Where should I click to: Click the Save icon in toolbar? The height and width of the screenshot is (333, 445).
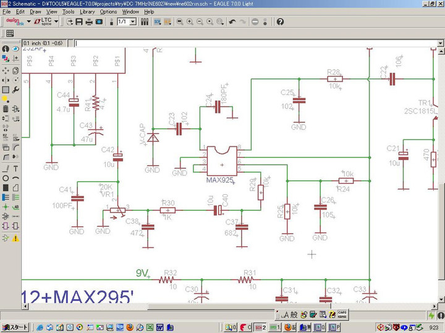(79, 22)
